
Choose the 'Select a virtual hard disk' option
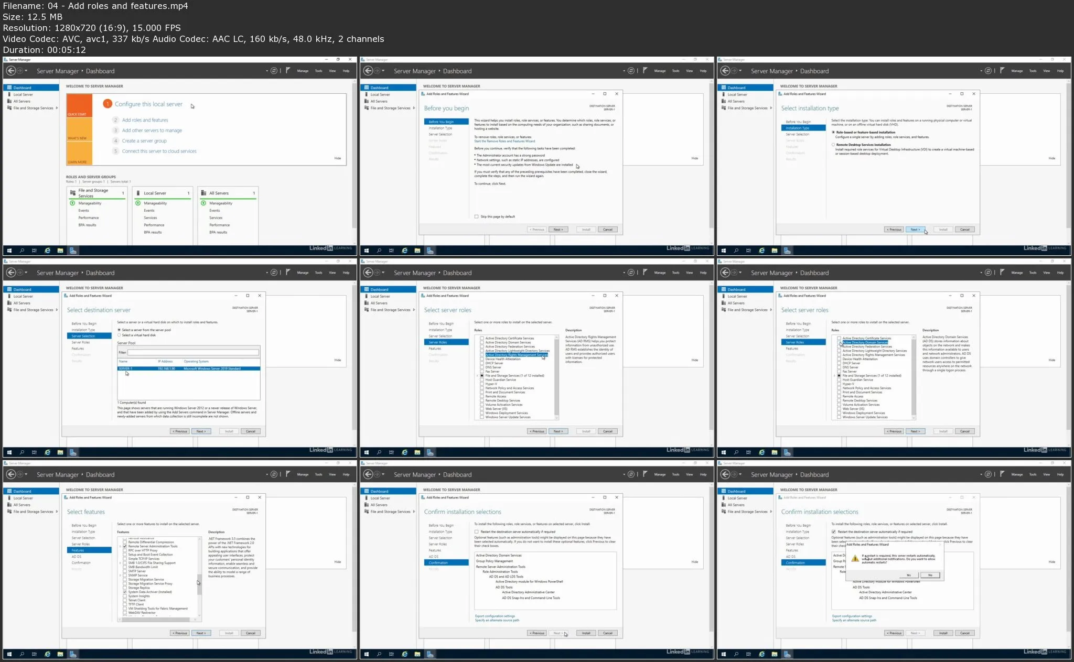pos(119,335)
